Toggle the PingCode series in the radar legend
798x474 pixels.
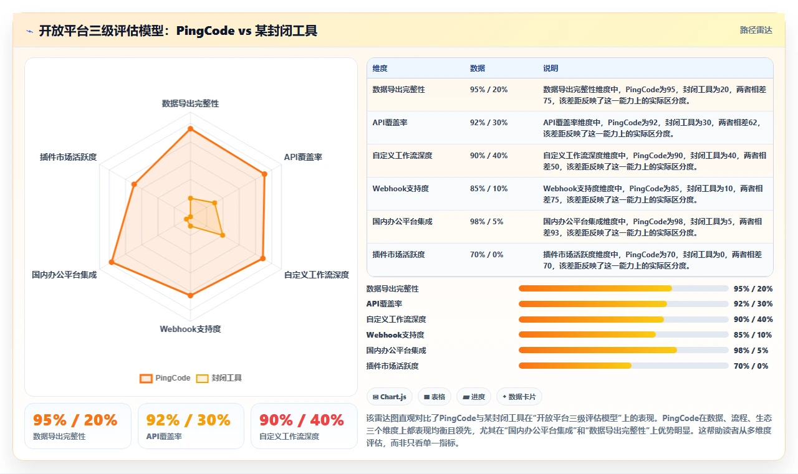pyautogui.click(x=165, y=378)
